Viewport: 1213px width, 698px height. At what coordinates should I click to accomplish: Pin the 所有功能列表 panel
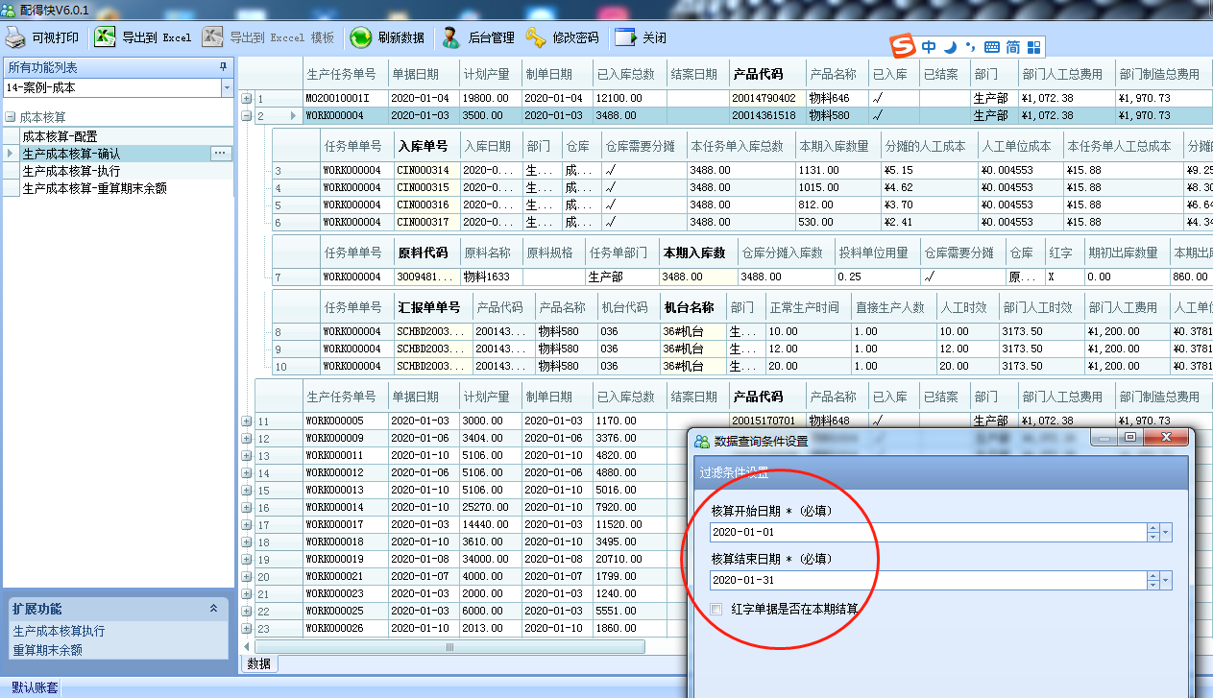[x=224, y=67]
